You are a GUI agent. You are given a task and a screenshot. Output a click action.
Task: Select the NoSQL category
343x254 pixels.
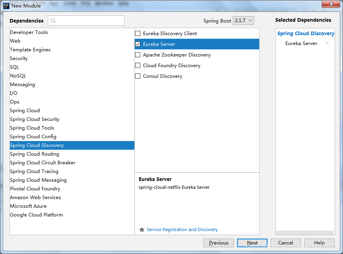pos(72,76)
